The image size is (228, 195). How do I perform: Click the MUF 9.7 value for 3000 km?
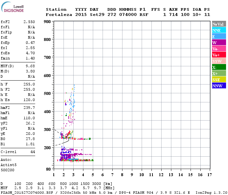tap(97, 188)
